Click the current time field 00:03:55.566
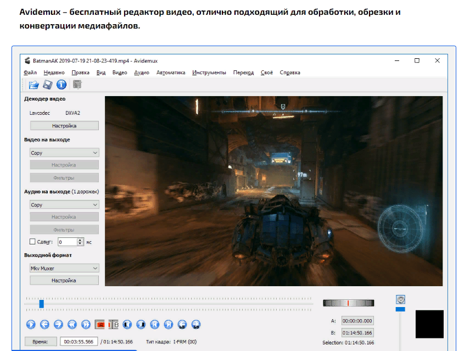Viewport: 470px width, 351px height. (79, 342)
